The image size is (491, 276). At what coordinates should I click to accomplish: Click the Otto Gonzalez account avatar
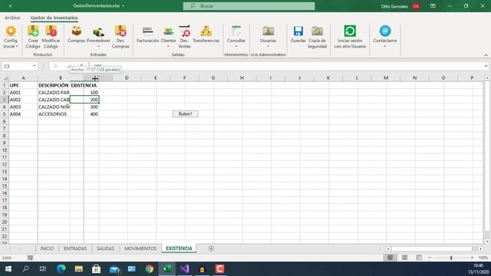[416, 6]
